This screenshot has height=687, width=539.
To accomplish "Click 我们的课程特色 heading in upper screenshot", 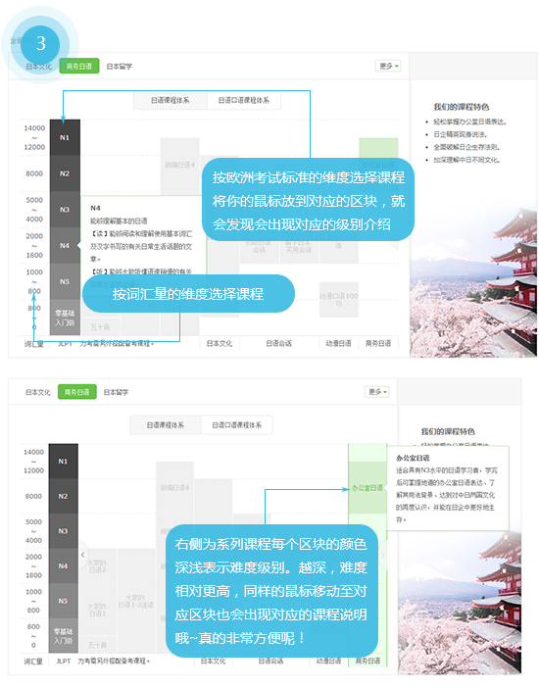I will point(461,107).
